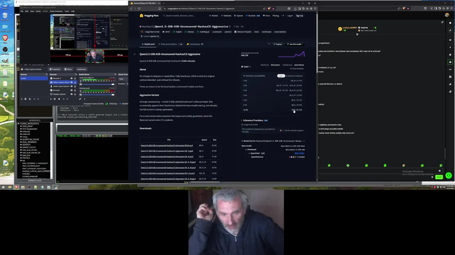Add a new source in OBS Sources panel
This screenshot has height=255, width=455.
point(51,99)
